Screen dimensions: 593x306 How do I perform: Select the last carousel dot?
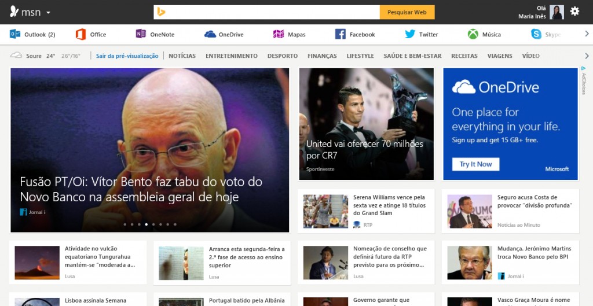(x=175, y=224)
